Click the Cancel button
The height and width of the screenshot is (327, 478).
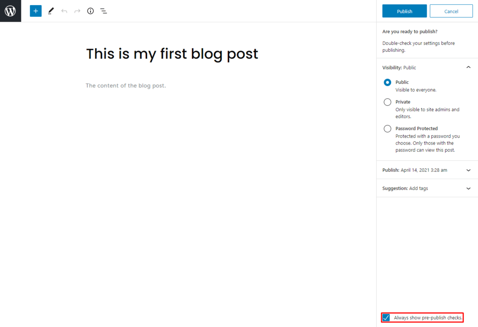point(451,11)
